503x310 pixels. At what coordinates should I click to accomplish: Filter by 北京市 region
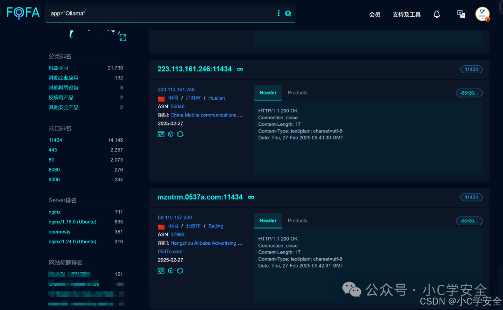pos(193,226)
